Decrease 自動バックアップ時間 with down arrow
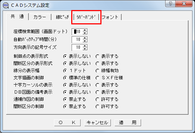This screenshot has width=195, height=133. (x=85, y=41)
